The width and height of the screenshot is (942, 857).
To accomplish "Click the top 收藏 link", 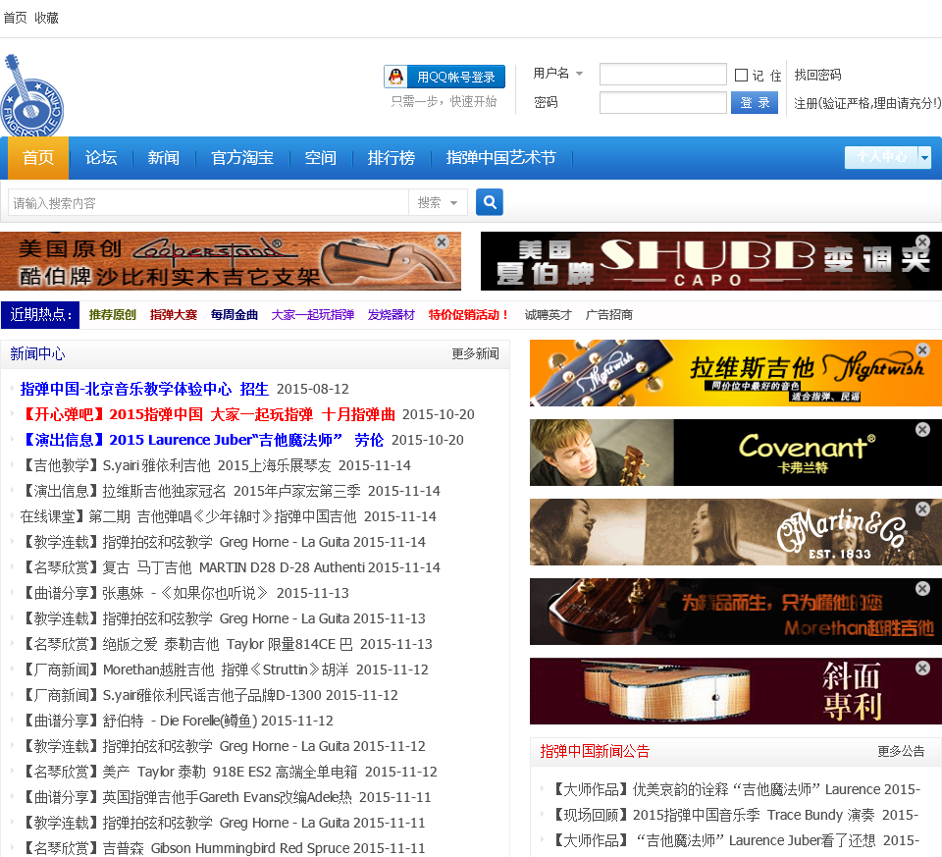I will 46,18.
